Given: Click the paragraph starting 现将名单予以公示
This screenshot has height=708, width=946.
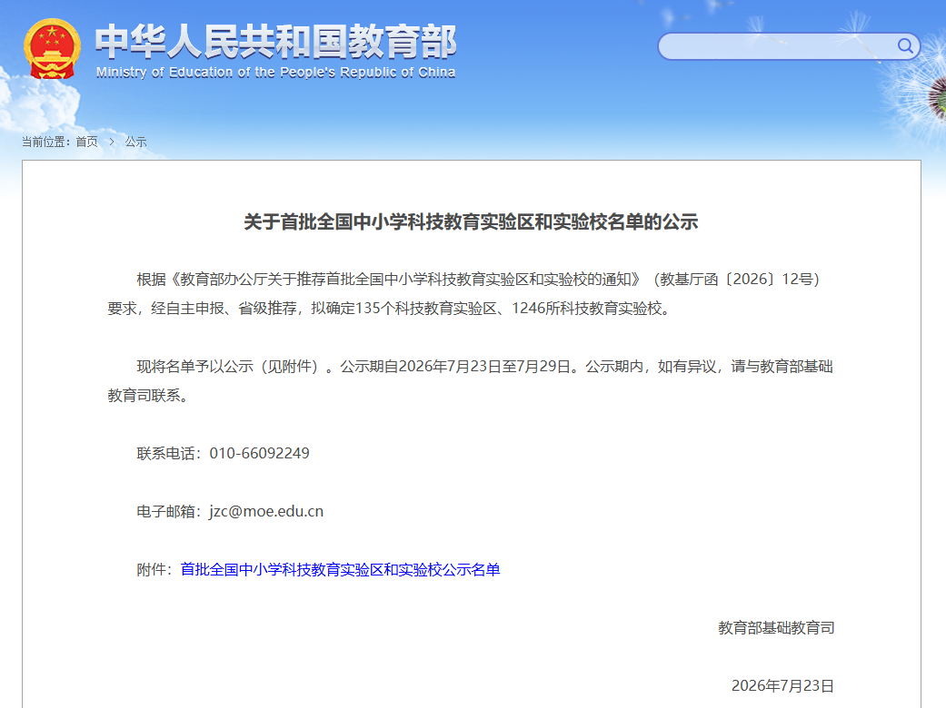Looking at the screenshot, I should [471, 381].
